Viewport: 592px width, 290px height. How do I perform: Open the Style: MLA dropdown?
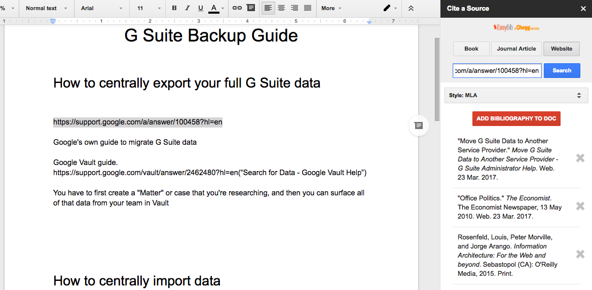click(516, 96)
